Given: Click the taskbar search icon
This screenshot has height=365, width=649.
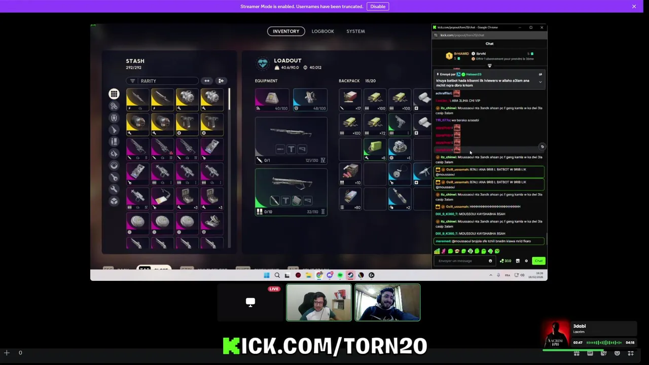Looking at the screenshot, I should [x=277, y=275].
